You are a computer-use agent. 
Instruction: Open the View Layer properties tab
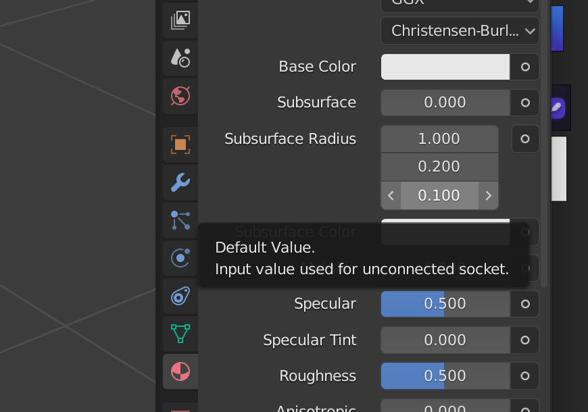pyautogui.click(x=180, y=20)
